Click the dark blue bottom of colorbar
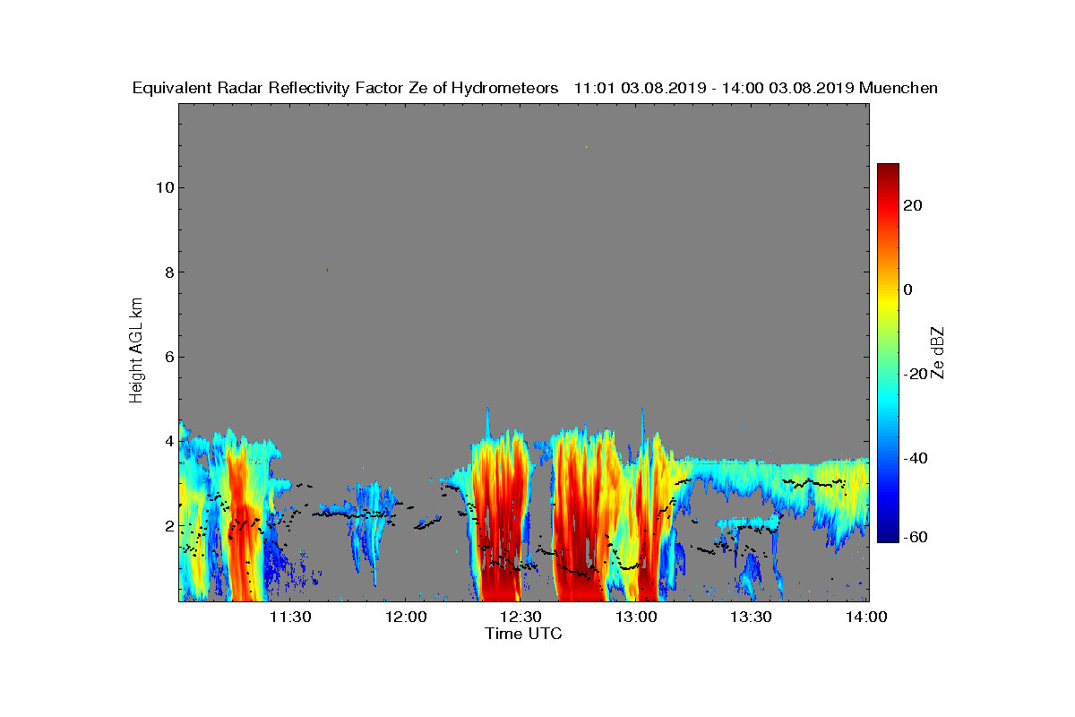Viewport: 1075px width, 717px height. tap(888, 536)
